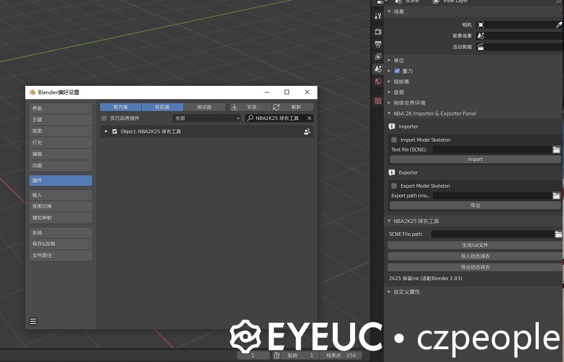The image size is (564, 362).
Task: Open the Render properties tab
Action: coord(378,31)
